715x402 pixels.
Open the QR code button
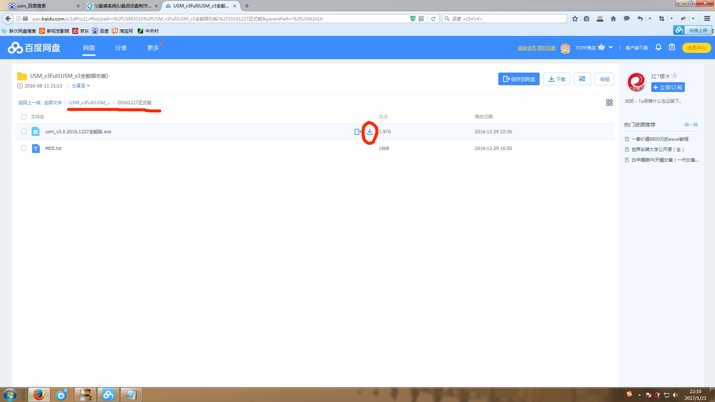pos(582,79)
